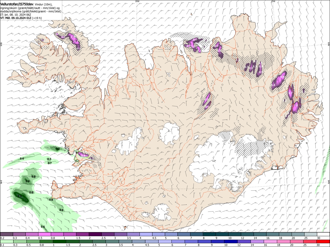
Task: Click the 0.9 rain value over the sea
Action: (x=28, y=181)
